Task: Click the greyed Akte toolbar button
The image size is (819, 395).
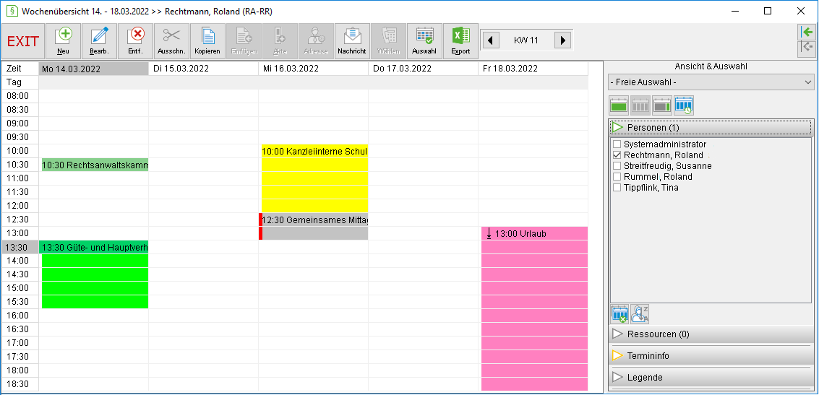Action: (280, 41)
